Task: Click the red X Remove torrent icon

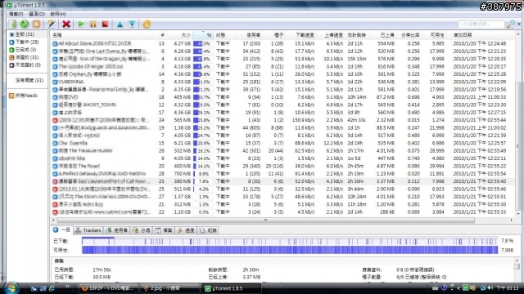Action: [66, 24]
